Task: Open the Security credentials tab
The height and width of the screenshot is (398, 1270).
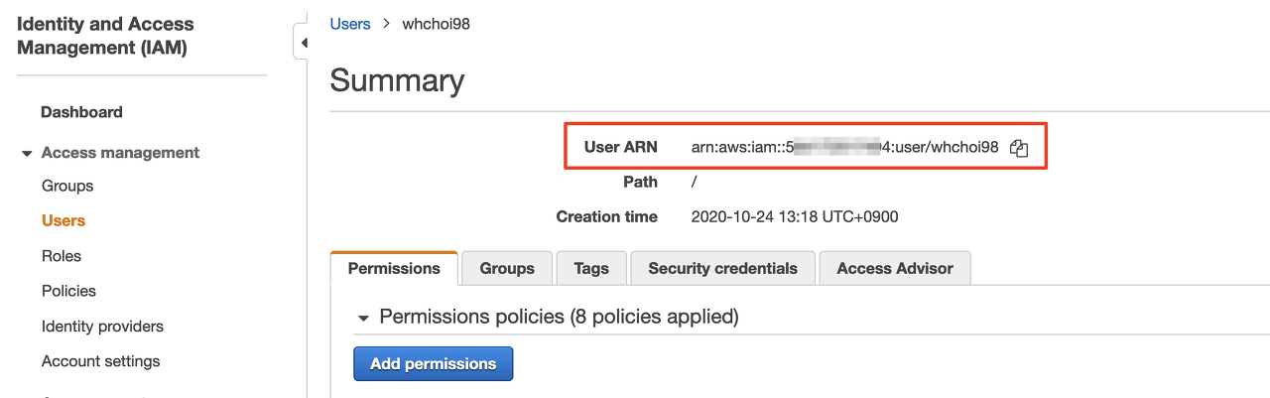Action: coord(722,268)
